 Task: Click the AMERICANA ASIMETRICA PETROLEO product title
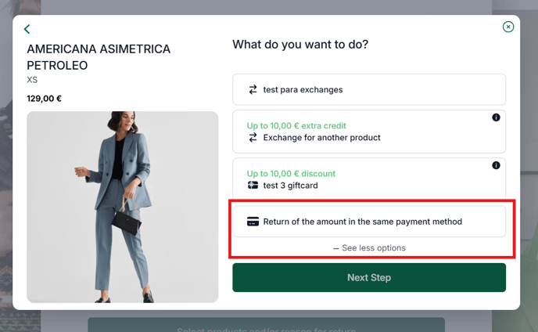(99, 57)
